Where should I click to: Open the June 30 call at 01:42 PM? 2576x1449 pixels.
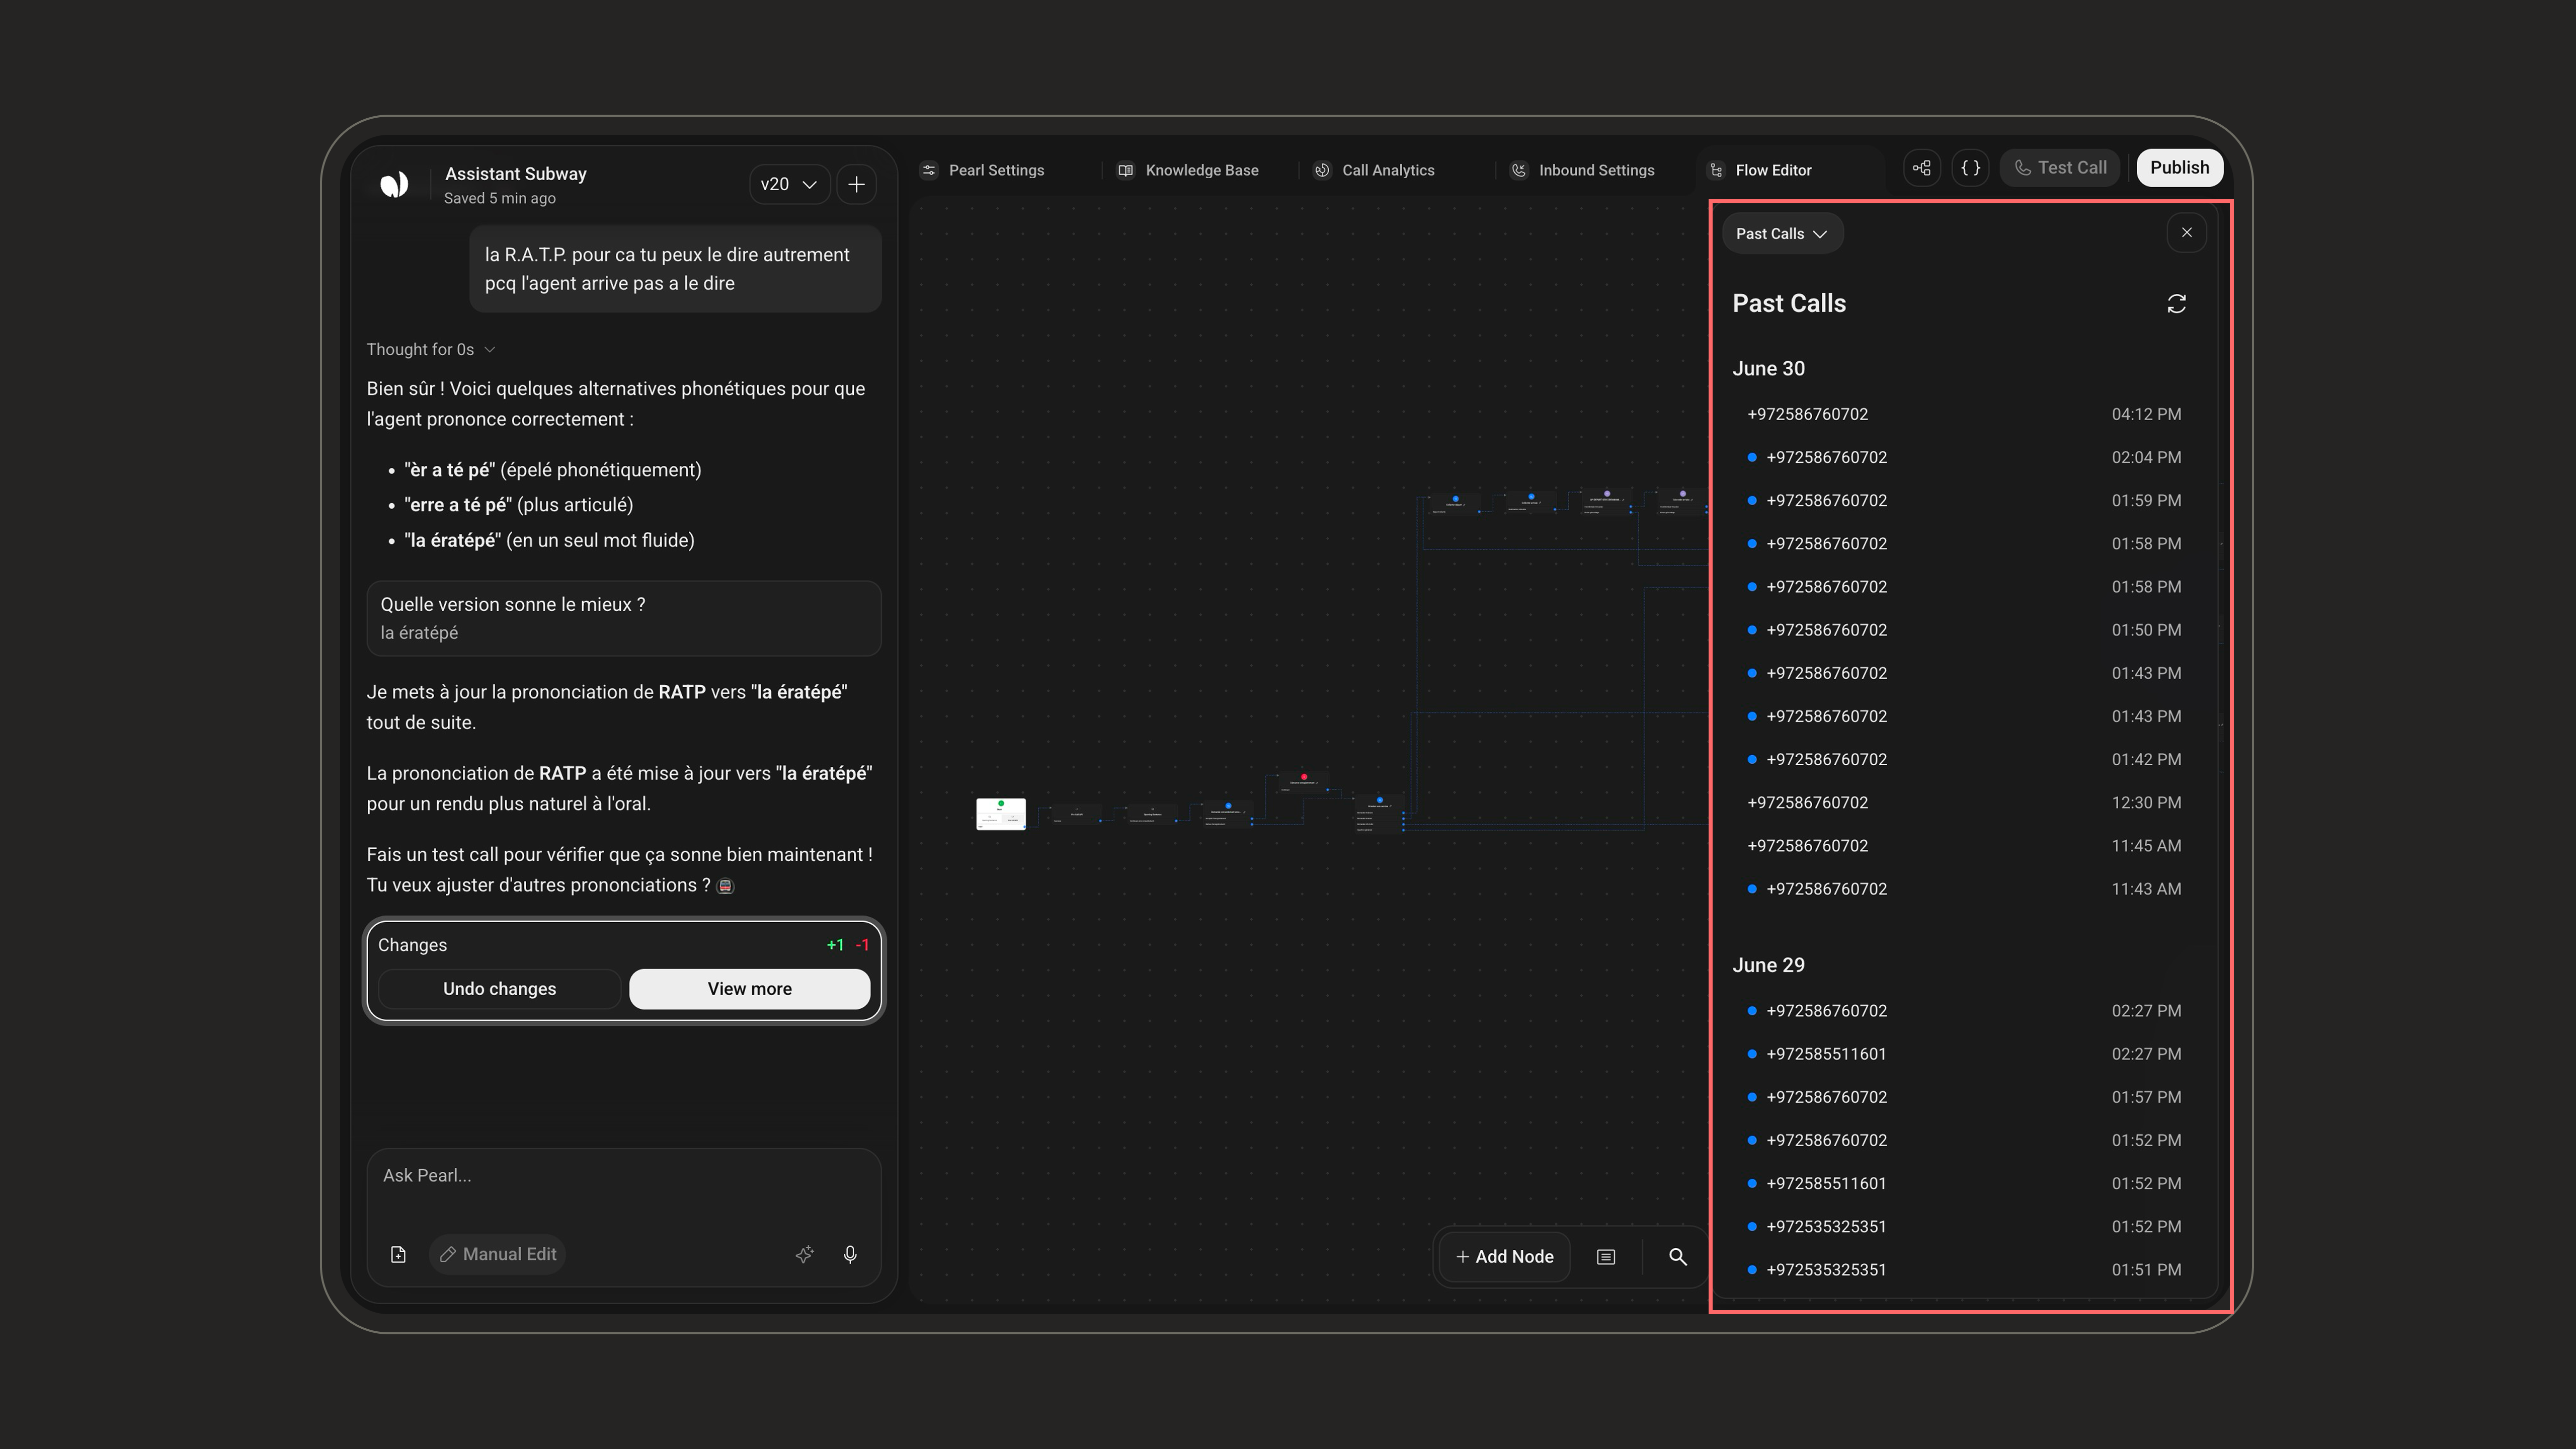pyautogui.click(x=1964, y=759)
